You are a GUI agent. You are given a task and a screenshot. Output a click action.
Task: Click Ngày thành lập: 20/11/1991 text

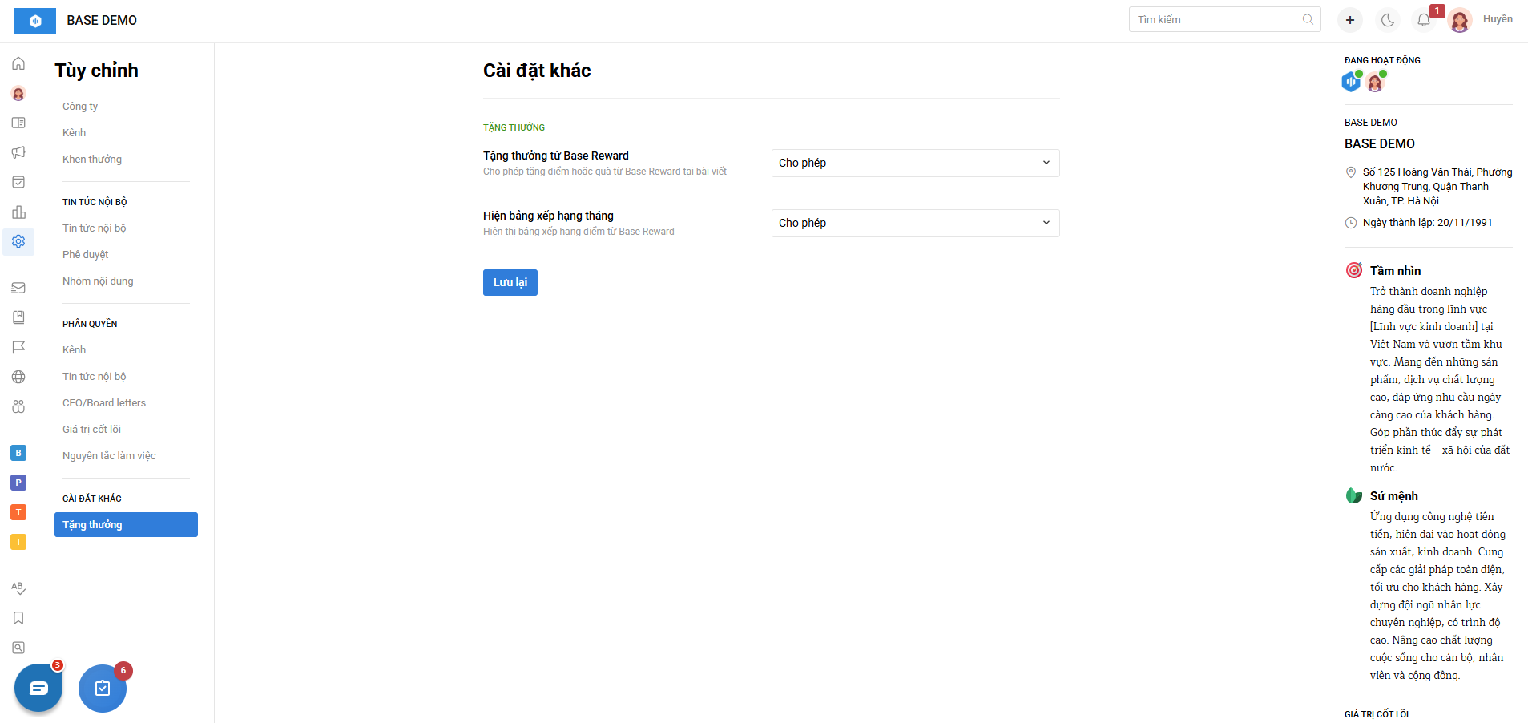(x=1428, y=223)
